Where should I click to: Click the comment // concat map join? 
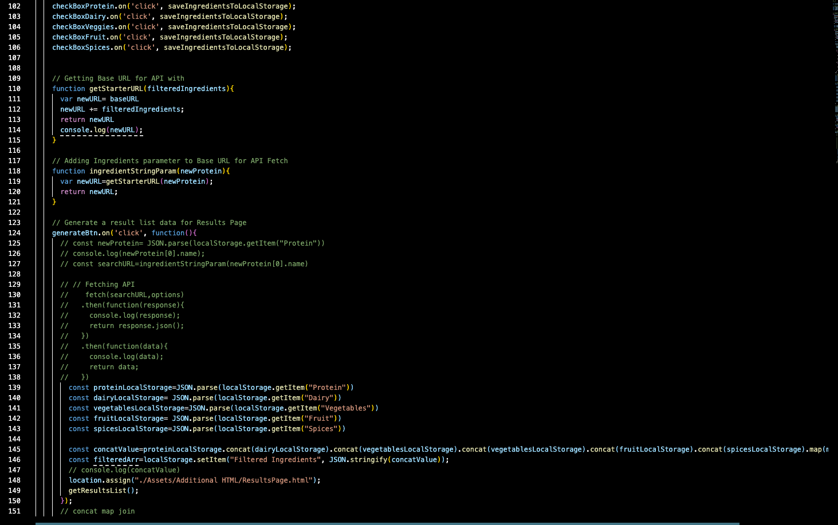97,511
